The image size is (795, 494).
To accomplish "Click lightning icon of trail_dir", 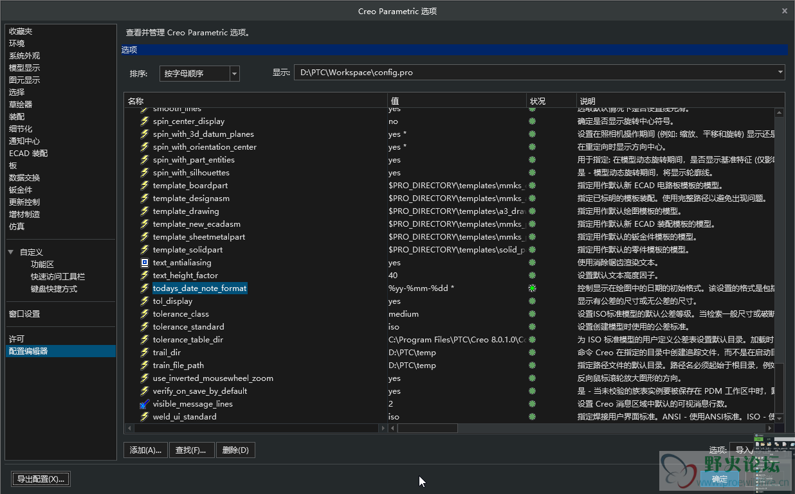I will coord(145,353).
